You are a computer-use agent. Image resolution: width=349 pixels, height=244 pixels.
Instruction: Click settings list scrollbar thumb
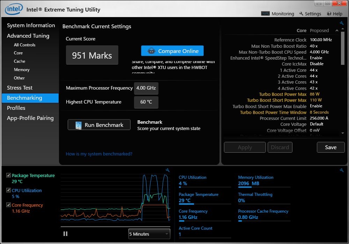343,48
